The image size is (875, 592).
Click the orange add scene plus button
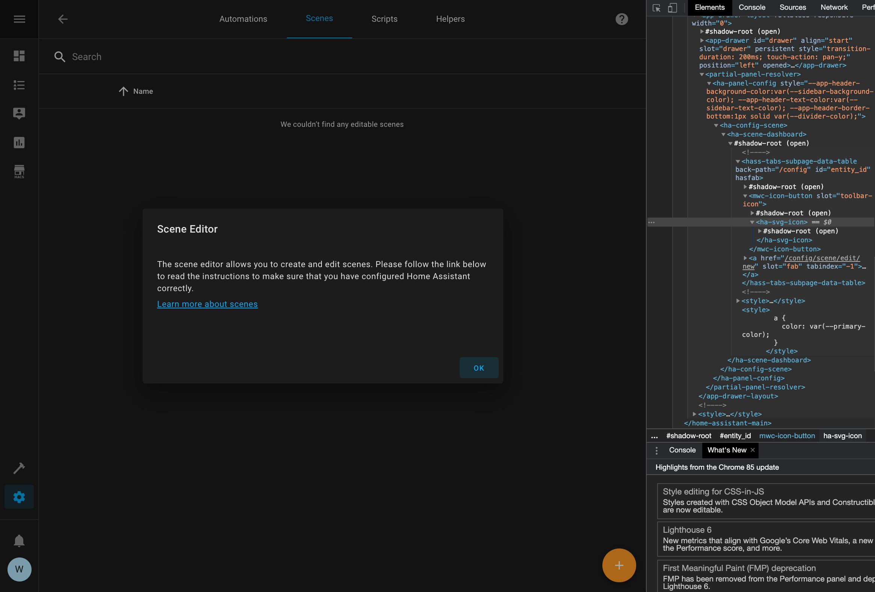click(x=619, y=565)
